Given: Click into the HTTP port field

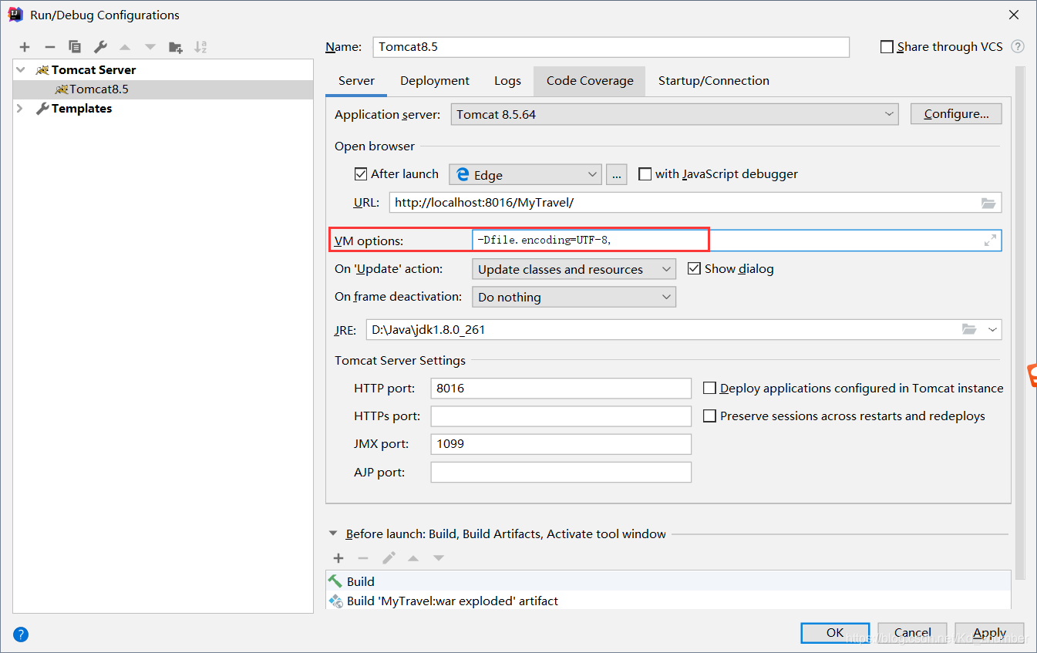Looking at the screenshot, I should point(561,389).
